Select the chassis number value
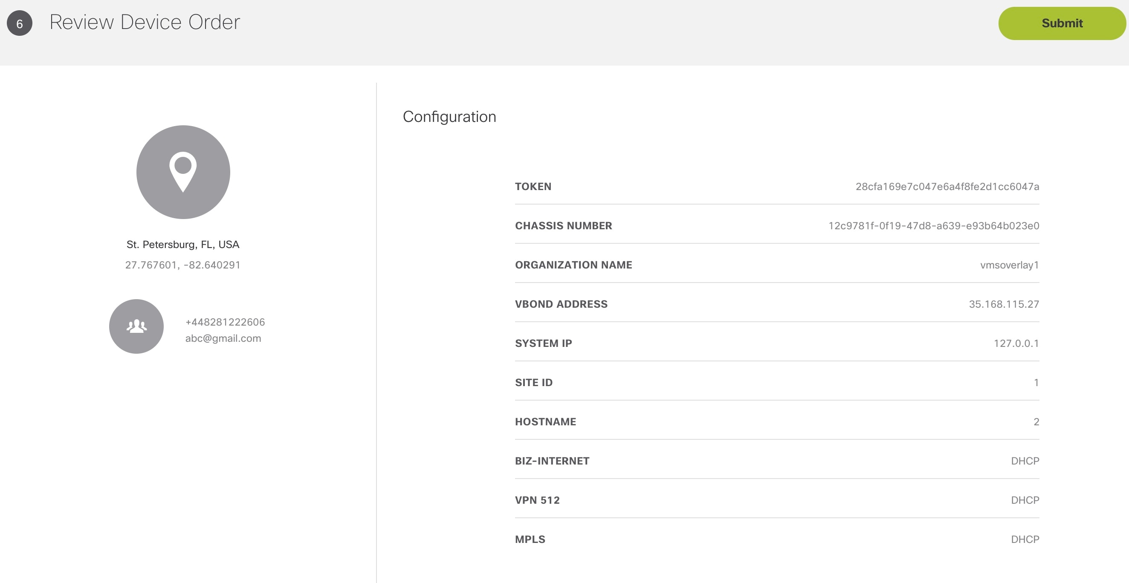 tap(934, 225)
